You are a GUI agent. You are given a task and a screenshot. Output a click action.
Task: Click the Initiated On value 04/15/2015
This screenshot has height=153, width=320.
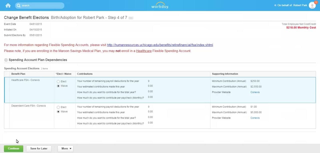pos(36,30)
